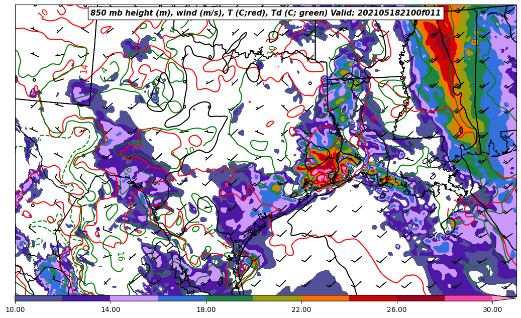Viewport: 521px width, 318px height.
Task: Select the indigo 12–14 colorbar segment
Action: 86,298
